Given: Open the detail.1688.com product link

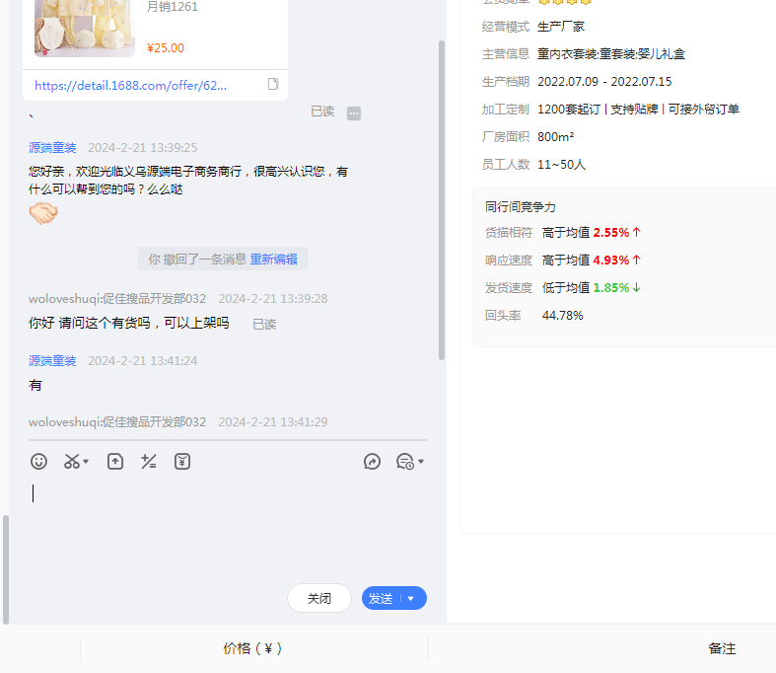Looking at the screenshot, I should [x=130, y=86].
